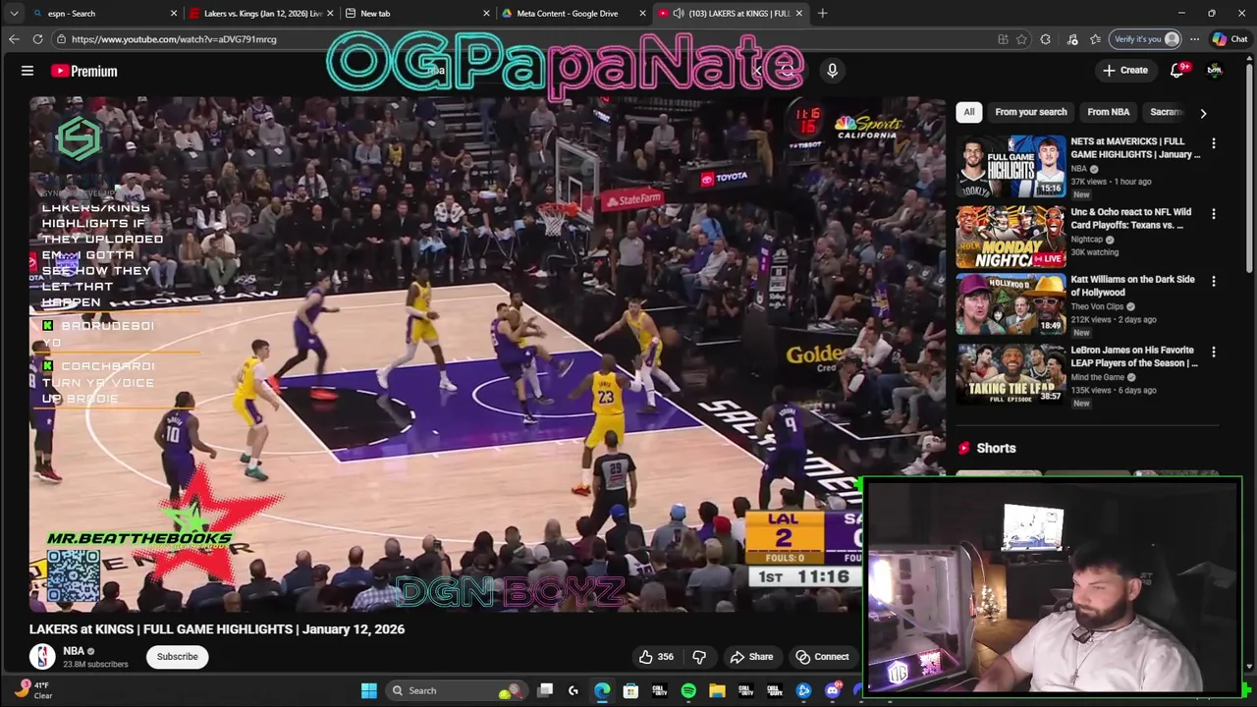This screenshot has width=1257, height=707.
Task: Select the From your search chip
Action: coord(1030,112)
